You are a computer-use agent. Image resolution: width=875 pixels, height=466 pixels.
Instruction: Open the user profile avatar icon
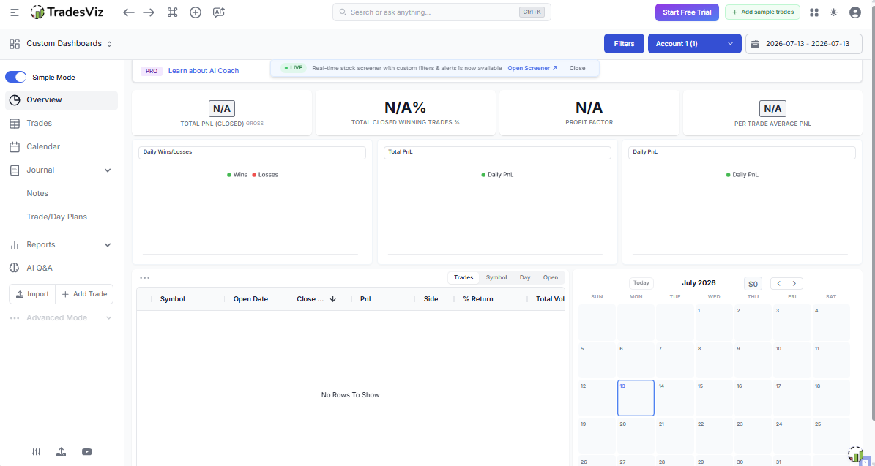(855, 12)
